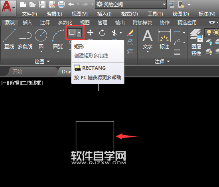Open the 工具(T) menu
The image size is (219, 187).
click(x=155, y=14)
